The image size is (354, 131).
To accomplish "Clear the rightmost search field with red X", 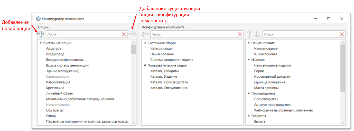I will pos(342,34).
